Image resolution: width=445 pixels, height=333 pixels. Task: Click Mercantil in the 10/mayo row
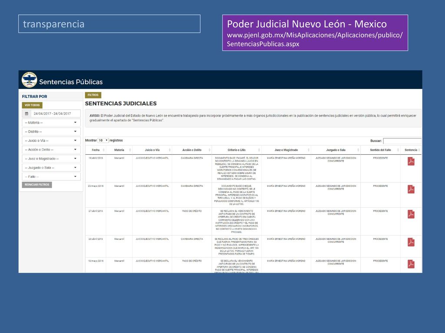[119, 261]
